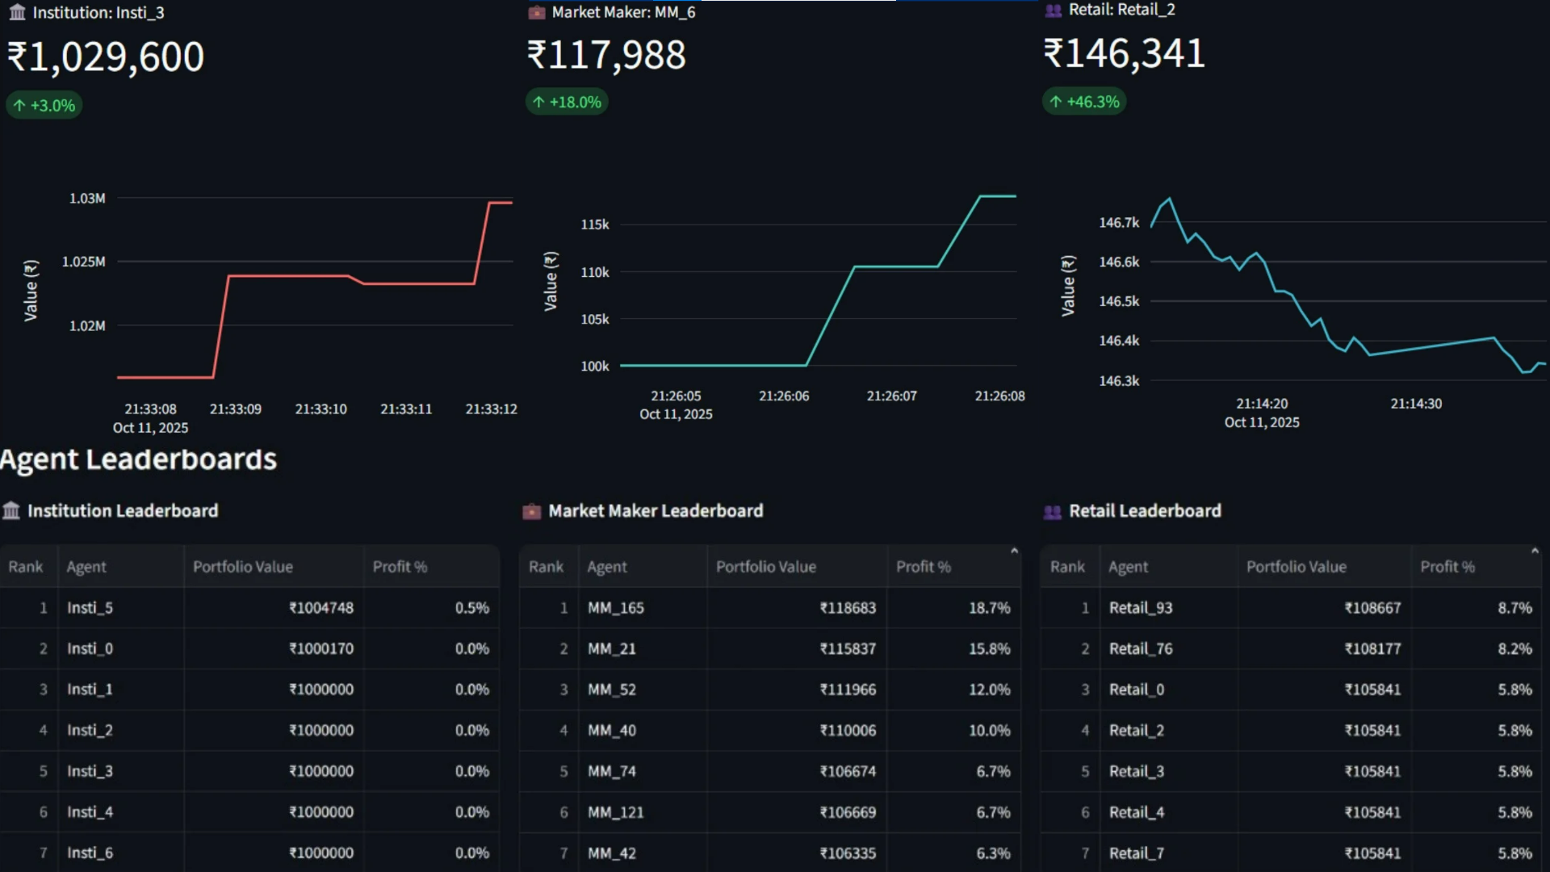
Task: Click the +3.0% green up-arrow badge
Action: 44,106
